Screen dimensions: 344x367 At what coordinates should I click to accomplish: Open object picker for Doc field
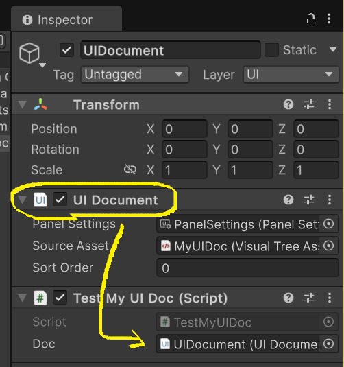(328, 344)
